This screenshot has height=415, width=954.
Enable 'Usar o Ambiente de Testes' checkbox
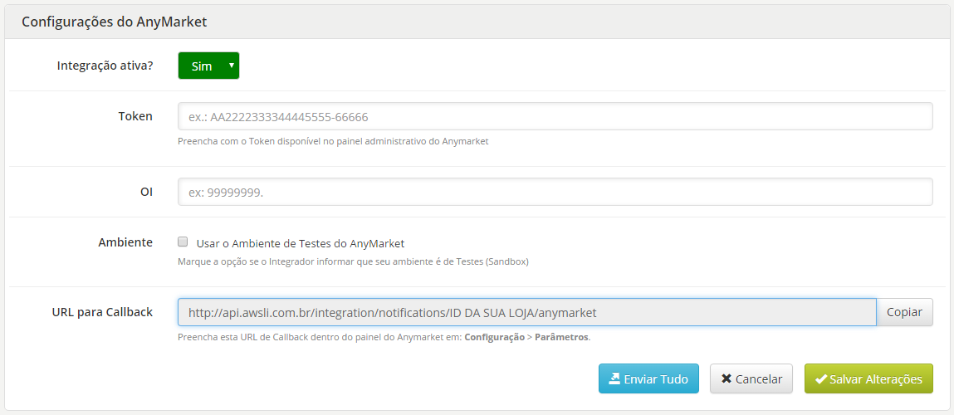point(183,242)
